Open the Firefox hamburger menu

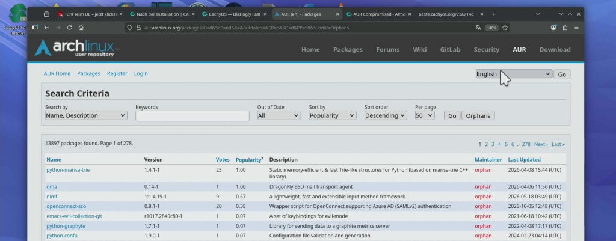pyautogui.click(x=576, y=28)
